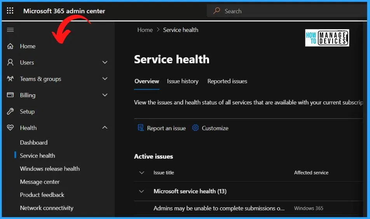Click the Customize gear icon
Screen dimensions: 370x219
[195, 128]
